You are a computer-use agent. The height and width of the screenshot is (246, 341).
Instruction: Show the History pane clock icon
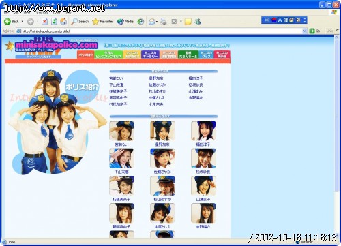click(140, 22)
